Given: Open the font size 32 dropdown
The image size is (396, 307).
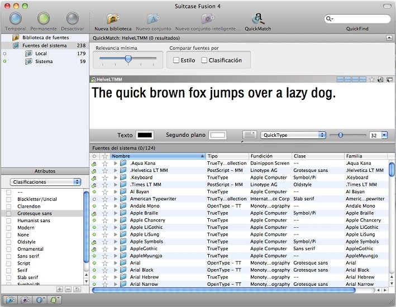Looking at the screenshot, I should point(384,135).
